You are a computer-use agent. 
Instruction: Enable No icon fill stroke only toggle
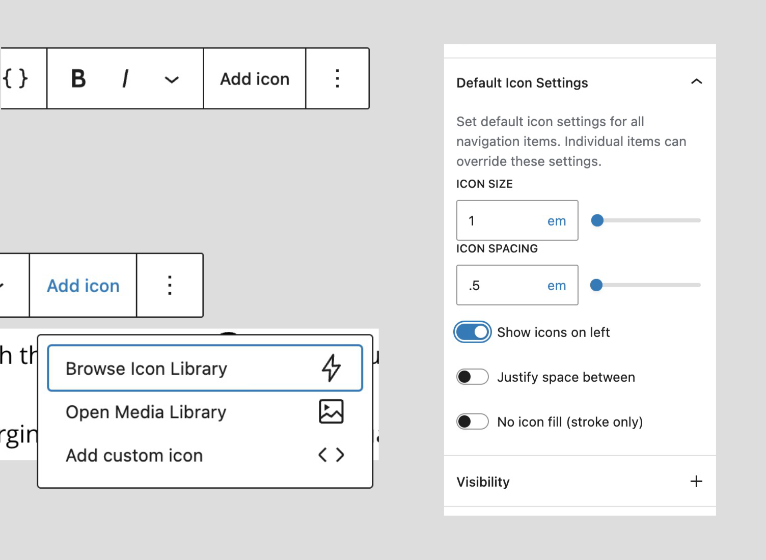473,422
